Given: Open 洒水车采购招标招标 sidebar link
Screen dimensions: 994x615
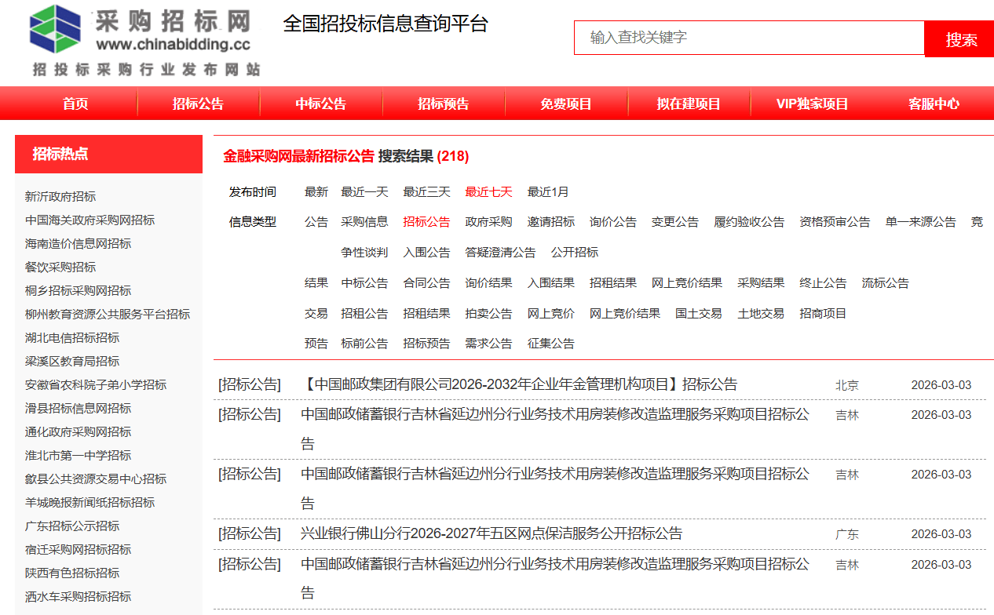Looking at the screenshot, I should pyautogui.click(x=78, y=597).
